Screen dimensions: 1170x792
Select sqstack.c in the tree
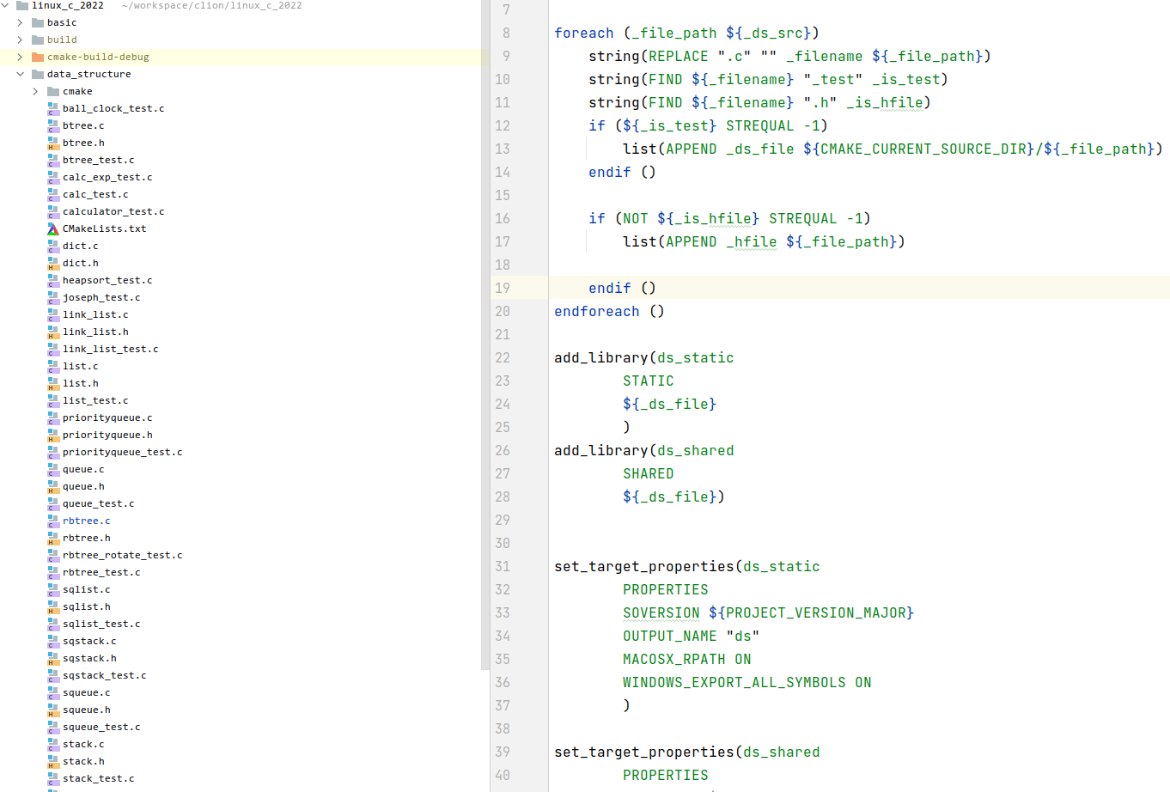pos(89,641)
